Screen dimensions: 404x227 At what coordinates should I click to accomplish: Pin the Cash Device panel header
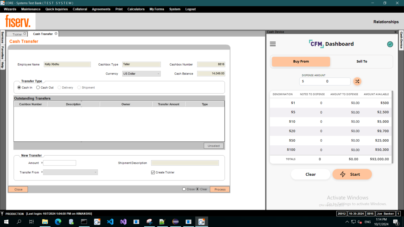(396, 32)
